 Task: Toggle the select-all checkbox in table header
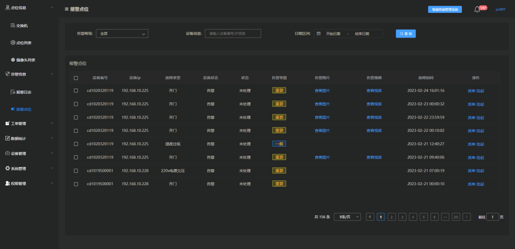pos(76,78)
